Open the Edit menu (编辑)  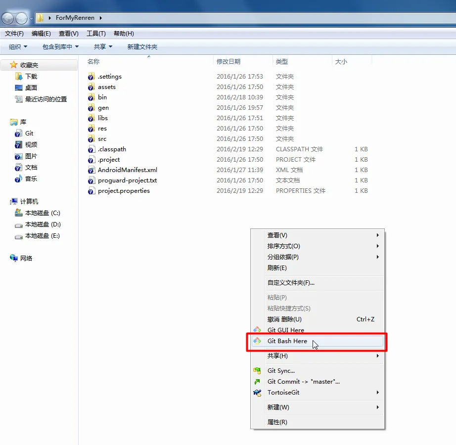click(41, 34)
